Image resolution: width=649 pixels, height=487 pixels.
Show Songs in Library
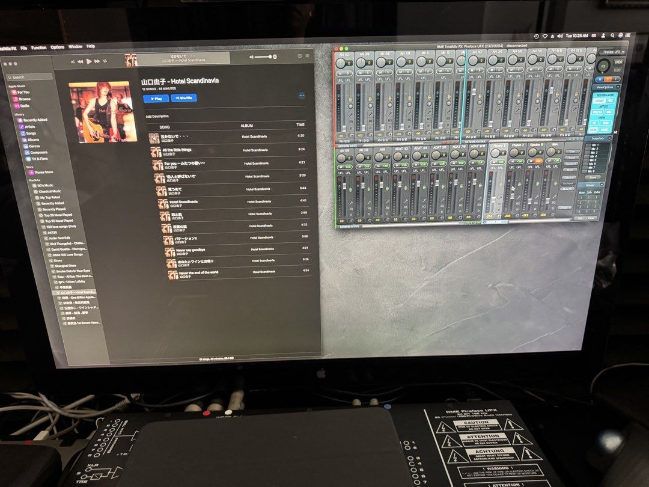click(28, 133)
